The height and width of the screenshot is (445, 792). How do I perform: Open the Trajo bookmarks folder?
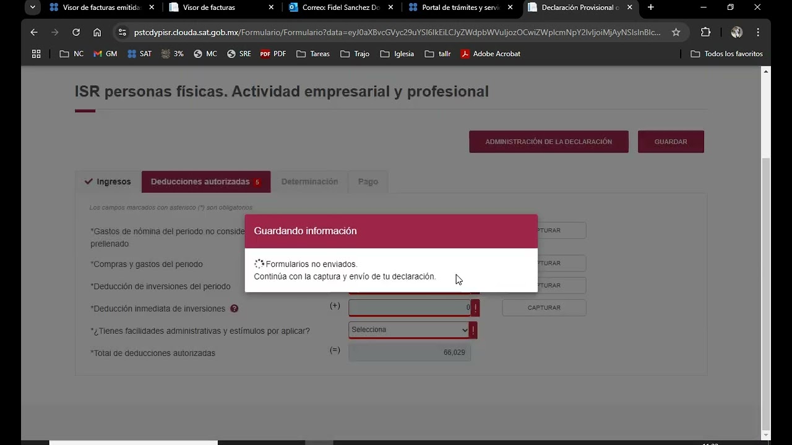click(x=355, y=54)
